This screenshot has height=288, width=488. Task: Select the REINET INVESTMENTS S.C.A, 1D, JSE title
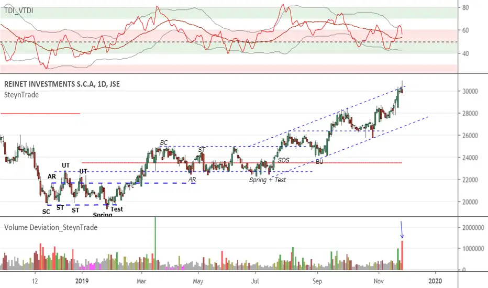(x=62, y=84)
